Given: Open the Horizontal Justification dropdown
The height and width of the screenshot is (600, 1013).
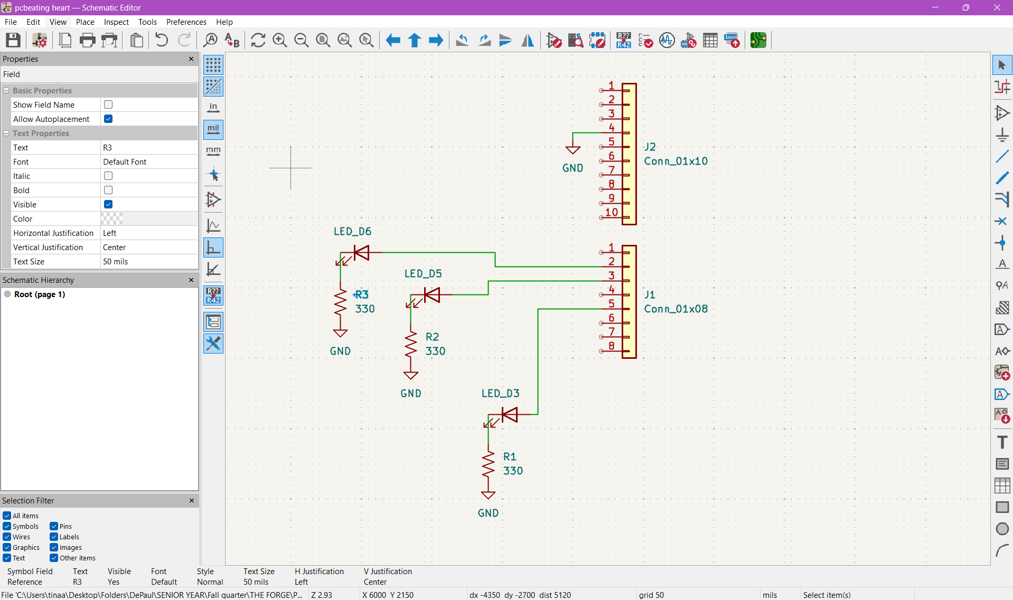Looking at the screenshot, I should click(148, 233).
